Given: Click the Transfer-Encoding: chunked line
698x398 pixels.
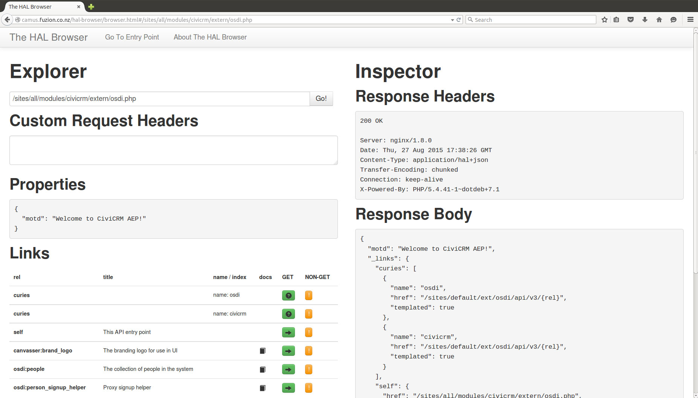Looking at the screenshot, I should click(x=409, y=170).
